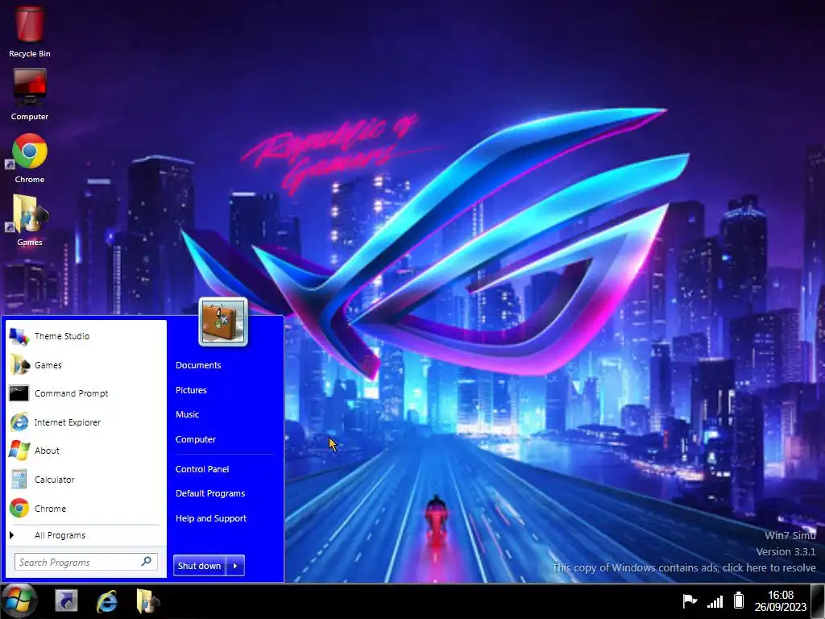825x619 pixels.
Task: Select Internet Explorer label in Start menu
Action: (x=68, y=422)
